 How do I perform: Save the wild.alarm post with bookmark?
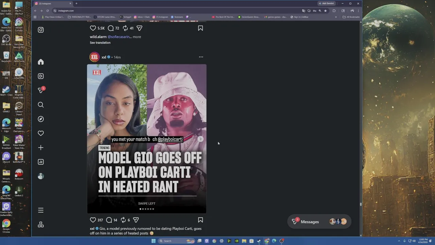pyautogui.click(x=201, y=28)
